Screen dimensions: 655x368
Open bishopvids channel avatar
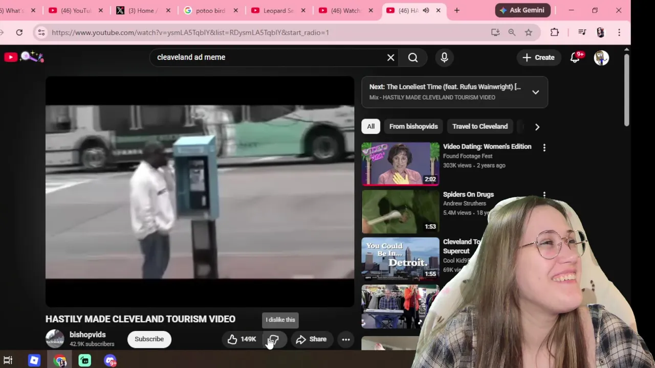[x=55, y=339]
